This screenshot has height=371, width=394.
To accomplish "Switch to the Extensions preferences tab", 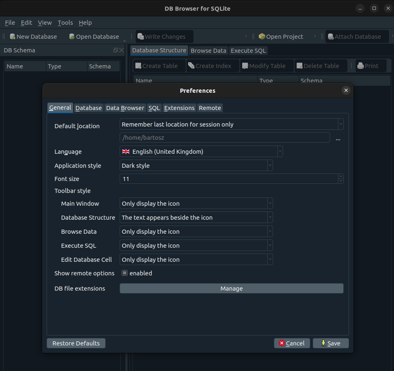I will (x=179, y=108).
